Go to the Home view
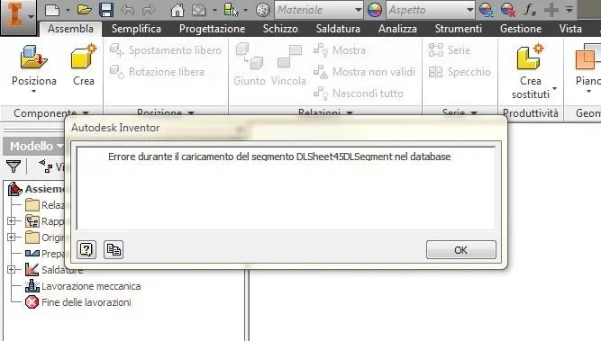The height and width of the screenshot is (341, 601). (x=178, y=10)
